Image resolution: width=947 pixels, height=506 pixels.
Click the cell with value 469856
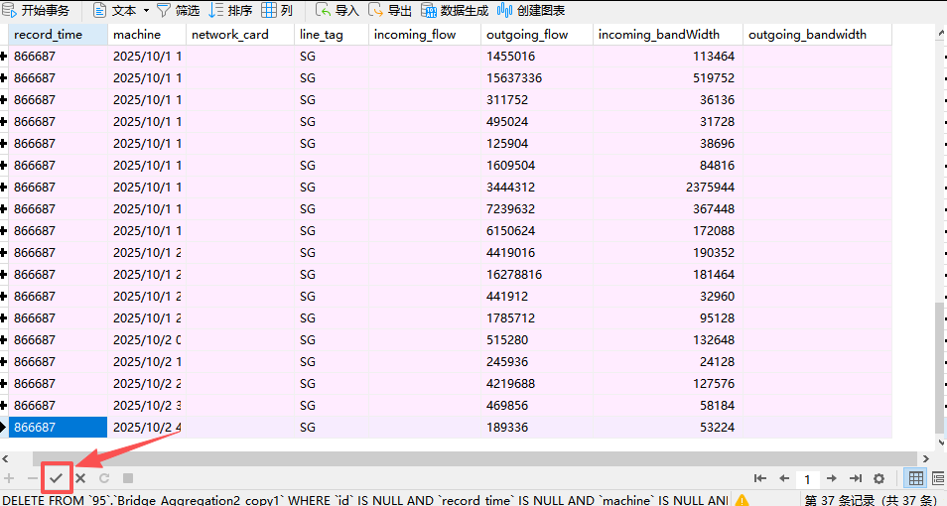(x=537, y=405)
